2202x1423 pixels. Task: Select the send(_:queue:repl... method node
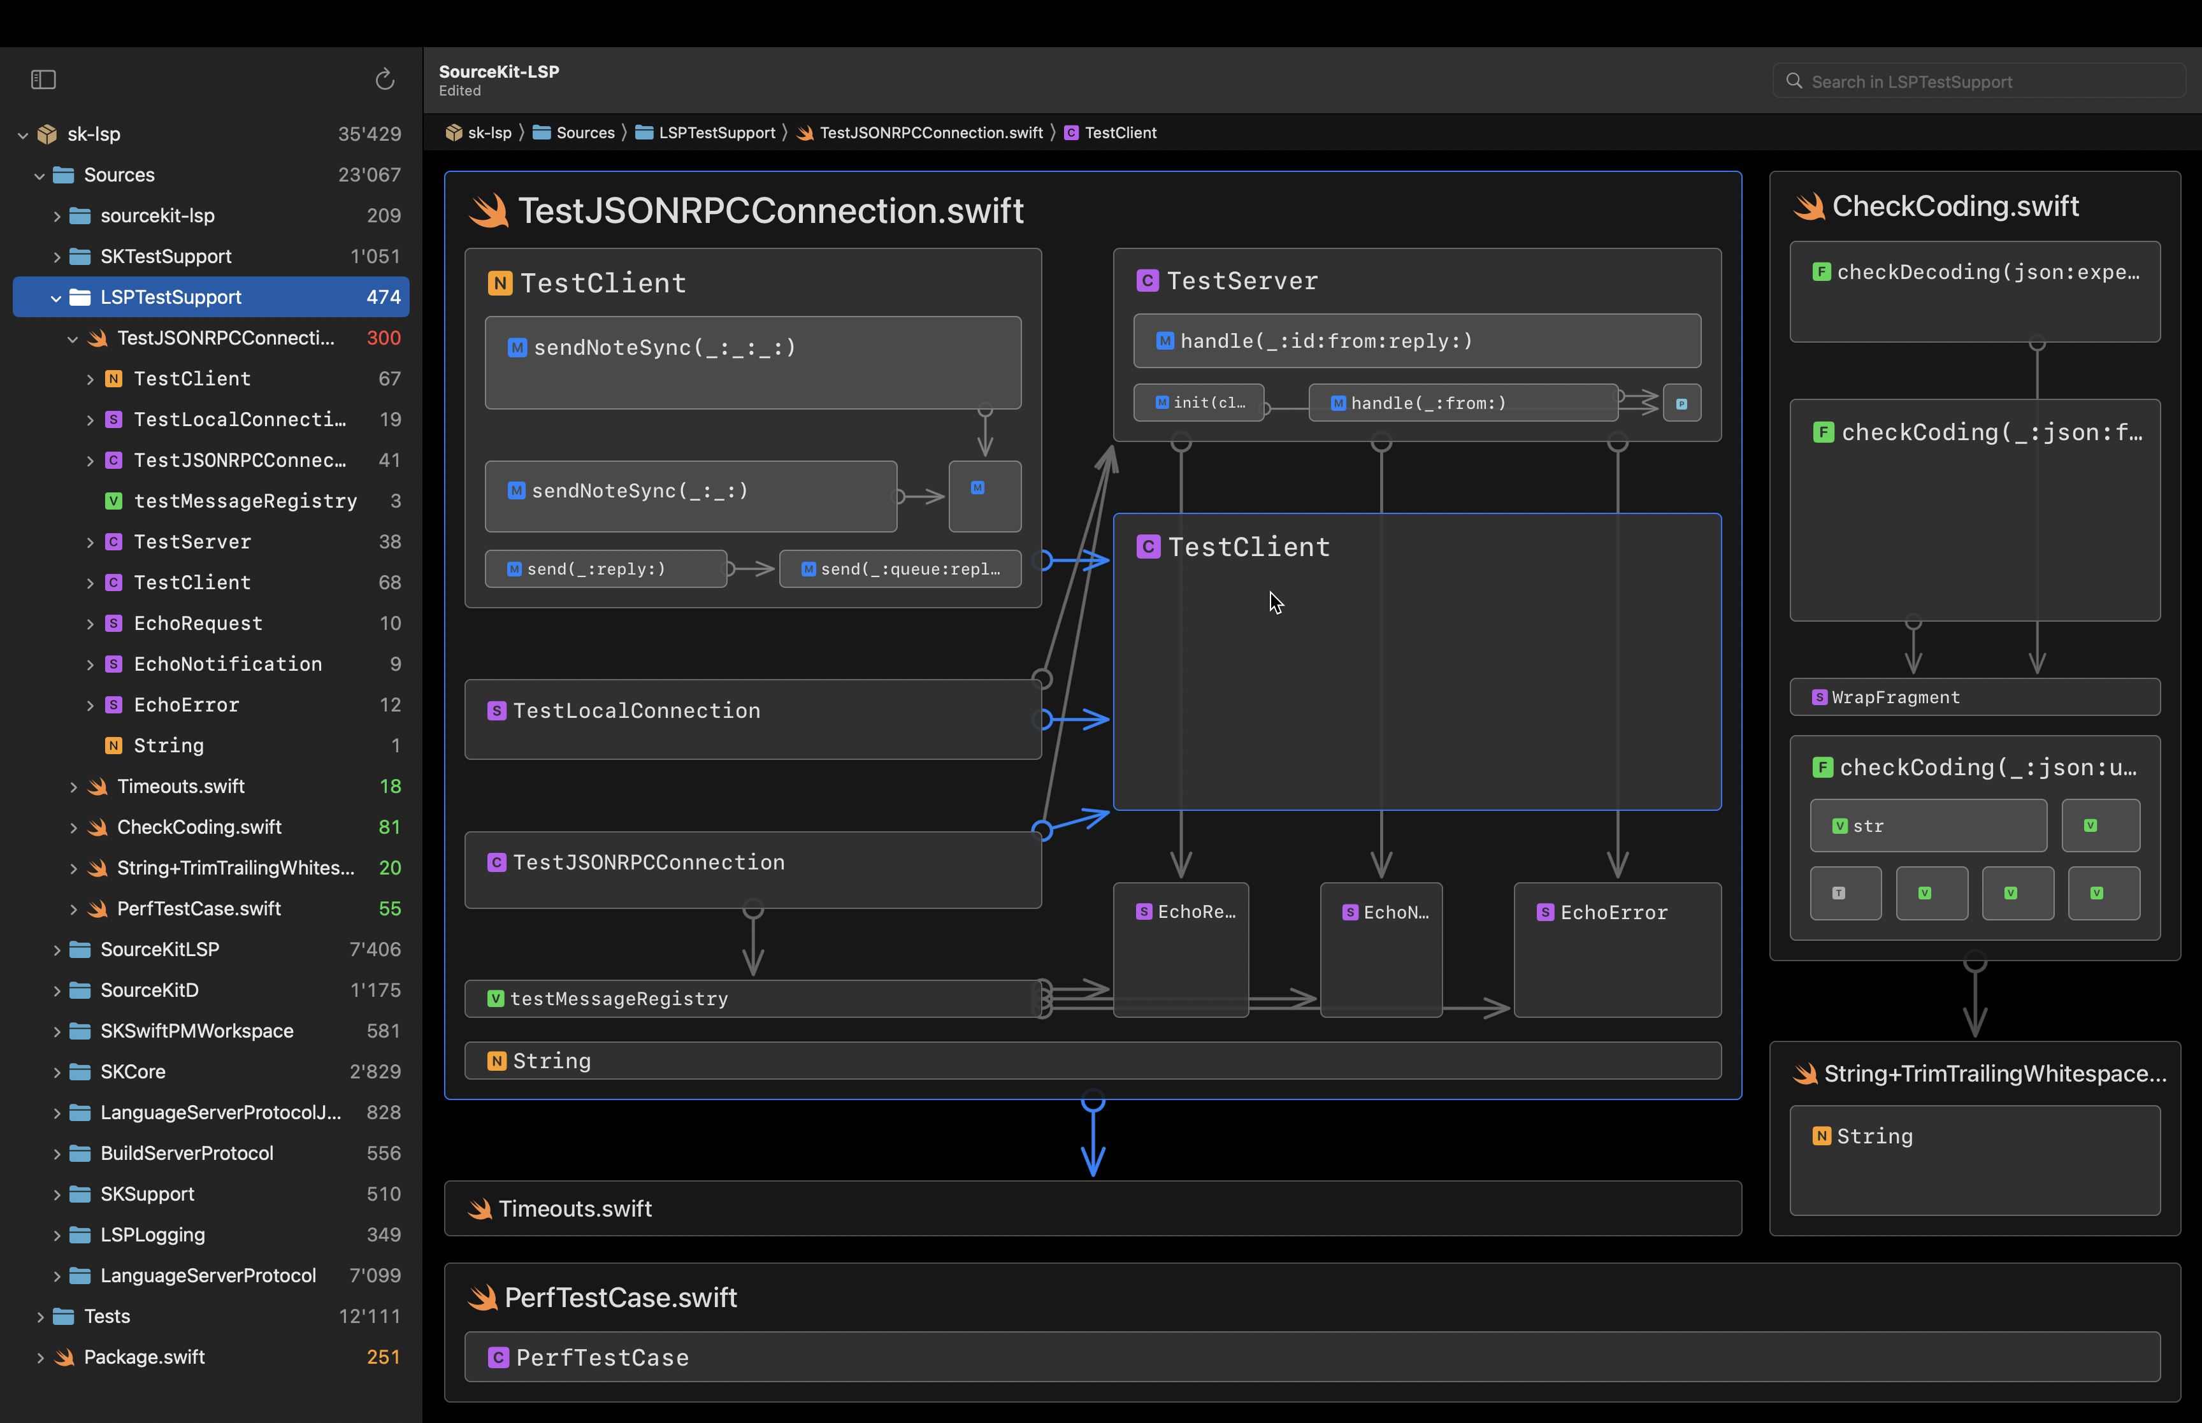900,568
